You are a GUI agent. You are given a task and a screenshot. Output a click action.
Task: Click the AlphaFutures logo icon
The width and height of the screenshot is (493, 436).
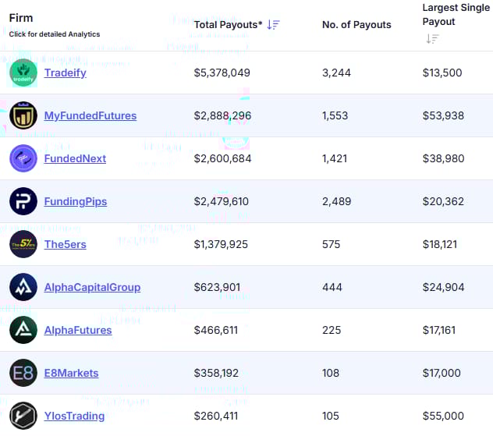pyautogui.click(x=23, y=330)
